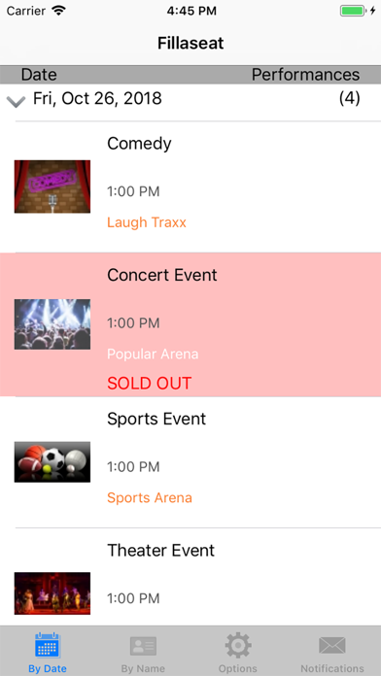
Task: Open the Comedy show thumbnail
Action: pyautogui.click(x=52, y=186)
